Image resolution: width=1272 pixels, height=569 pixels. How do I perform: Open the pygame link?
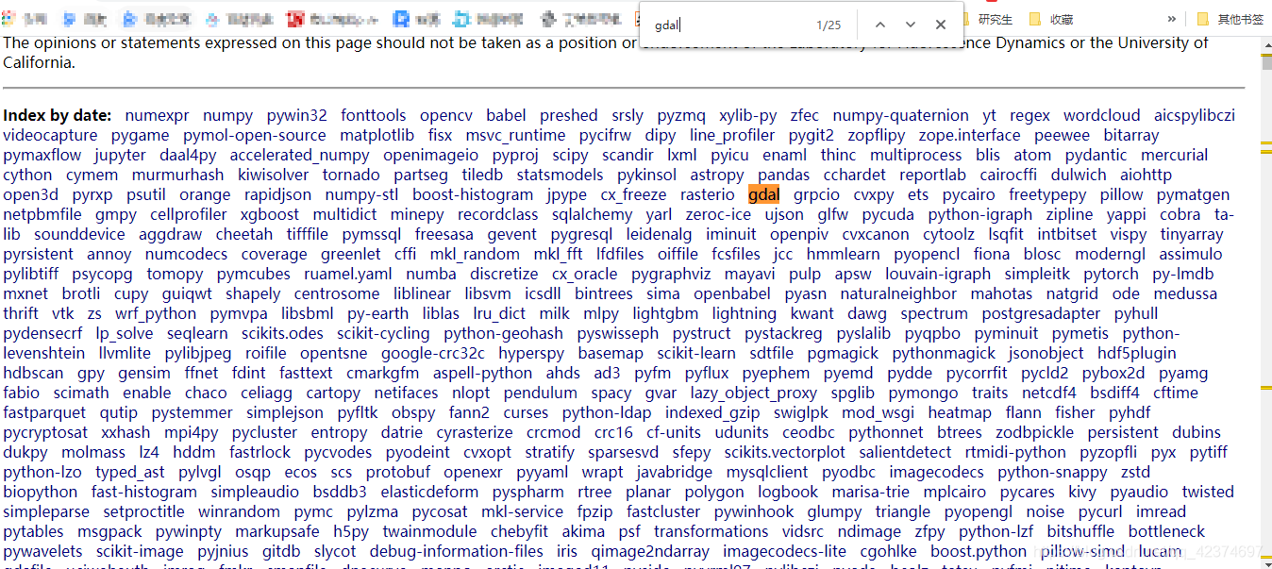141,135
